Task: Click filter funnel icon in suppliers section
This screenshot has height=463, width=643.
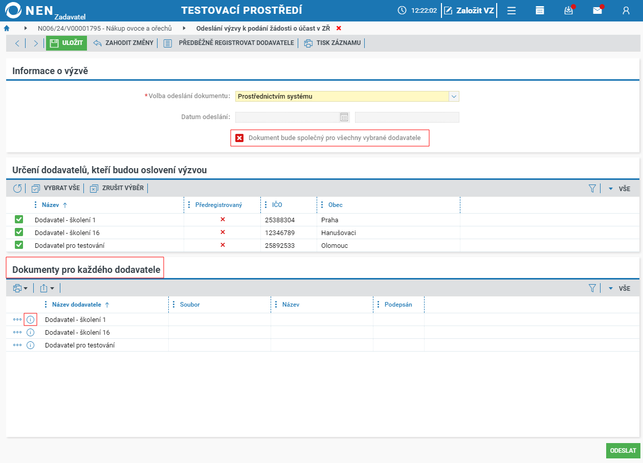Action: coord(592,188)
